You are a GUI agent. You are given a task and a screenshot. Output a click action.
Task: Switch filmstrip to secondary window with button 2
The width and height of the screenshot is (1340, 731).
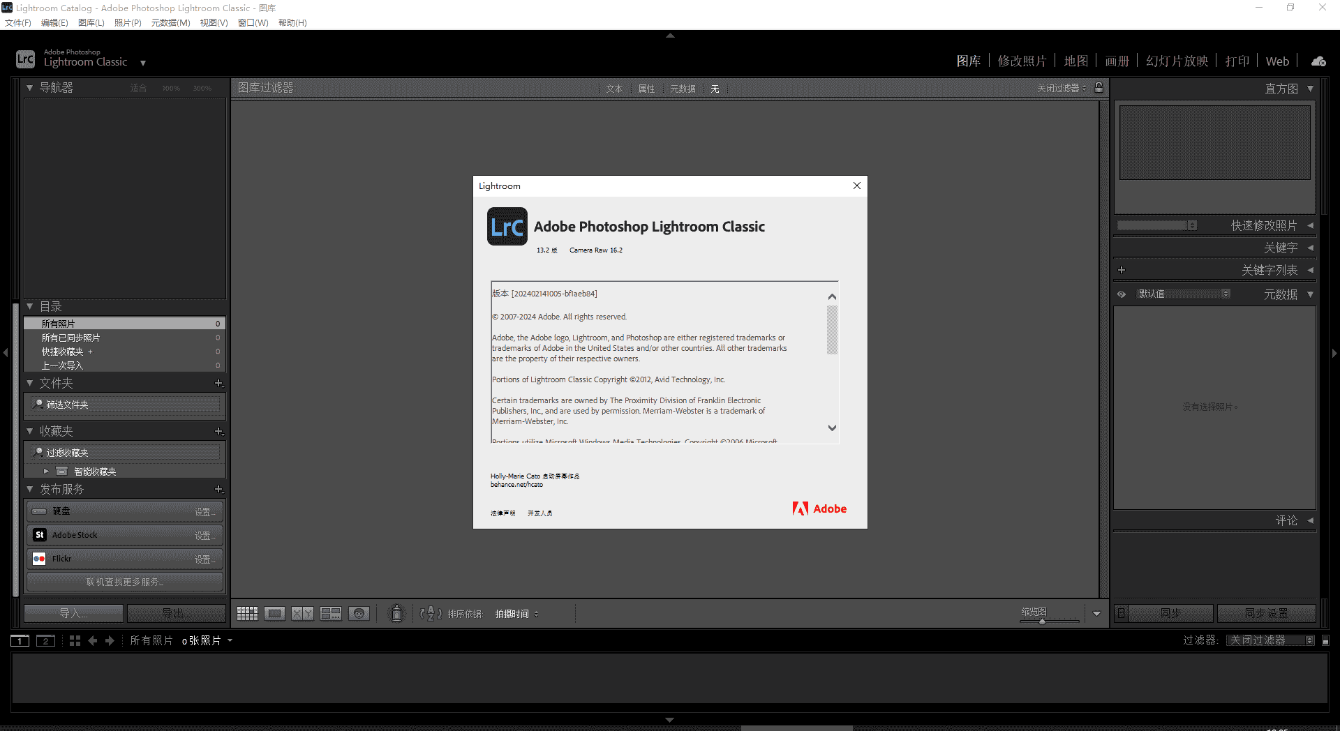coord(45,640)
